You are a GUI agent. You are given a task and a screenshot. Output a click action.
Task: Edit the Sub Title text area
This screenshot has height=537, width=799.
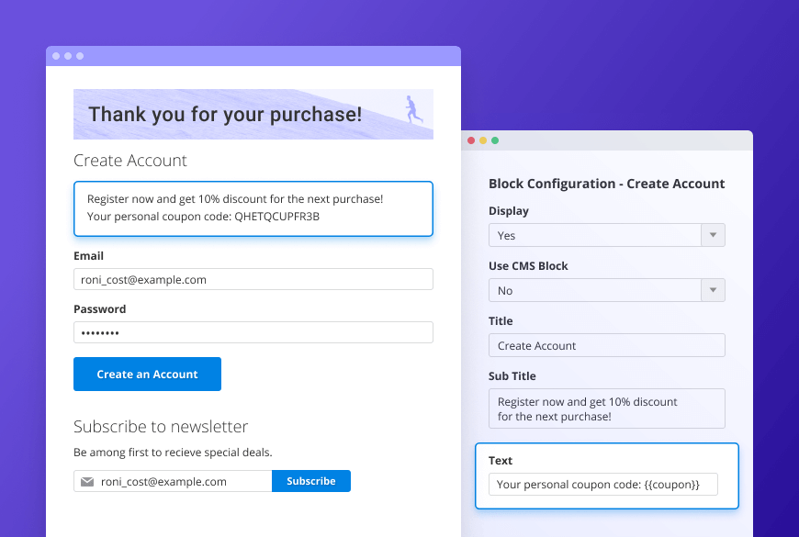point(606,408)
